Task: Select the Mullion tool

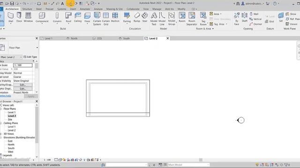Action: [x=115, y=17]
